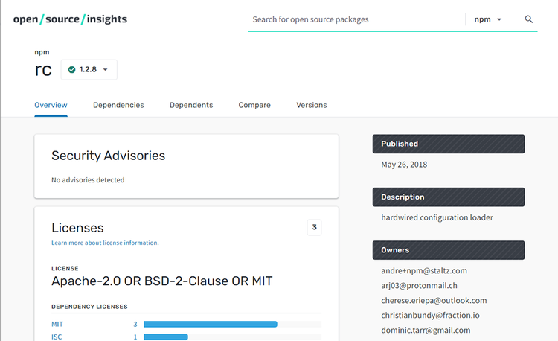This screenshot has height=341, width=558.
Task: Click No advisories detected text
Action: coord(88,180)
